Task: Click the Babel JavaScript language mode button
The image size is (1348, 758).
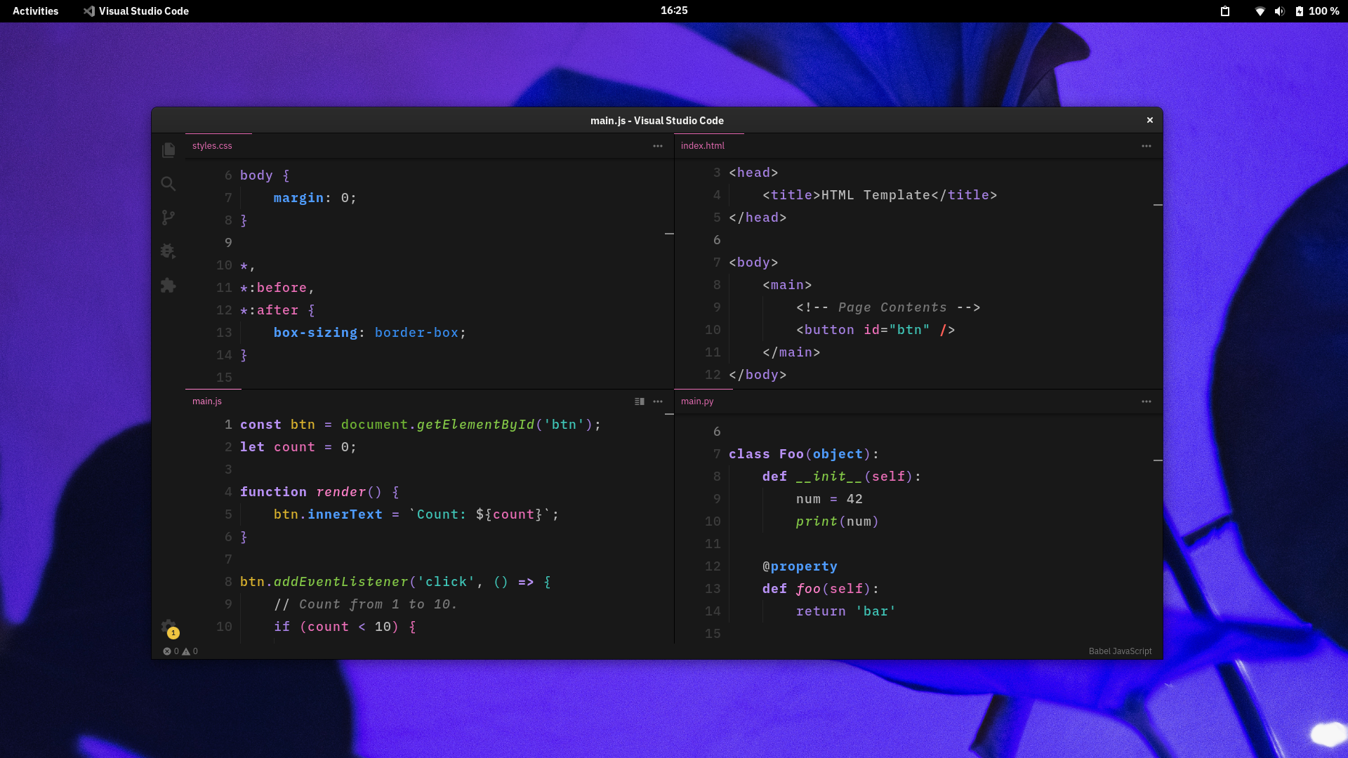Action: coord(1120,651)
